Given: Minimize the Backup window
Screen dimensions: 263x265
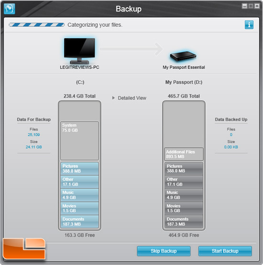Looking at the screenshot, I should coord(244,6).
